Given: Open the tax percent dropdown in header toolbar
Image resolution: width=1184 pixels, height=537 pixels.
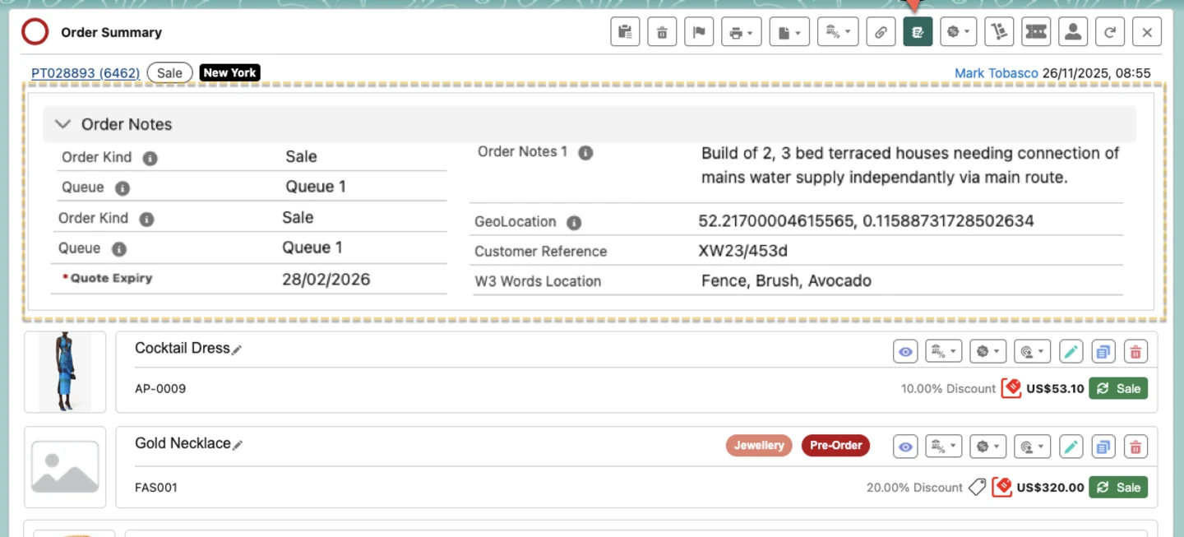Looking at the screenshot, I should tap(838, 32).
